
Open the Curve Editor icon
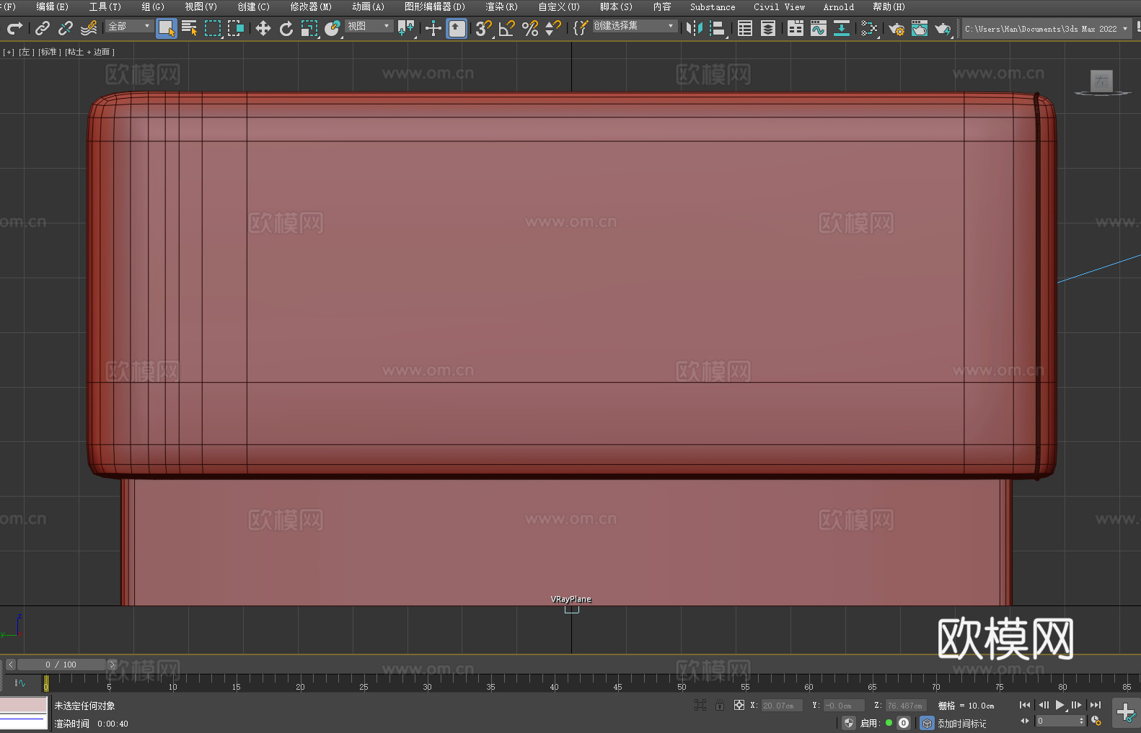pyautogui.click(x=819, y=28)
